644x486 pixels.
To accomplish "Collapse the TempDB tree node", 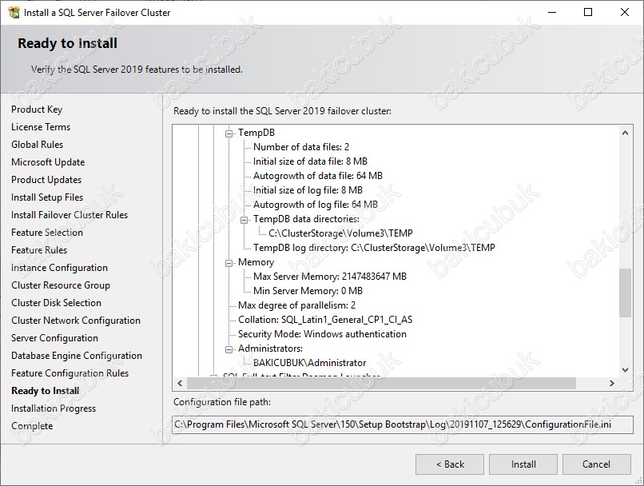I will (x=229, y=133).
